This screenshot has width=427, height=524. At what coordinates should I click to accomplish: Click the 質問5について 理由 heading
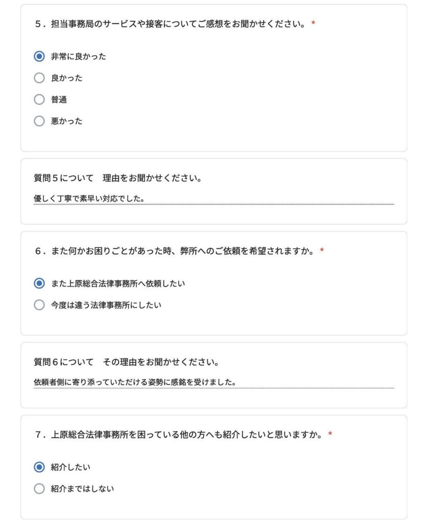coord(118,178)
